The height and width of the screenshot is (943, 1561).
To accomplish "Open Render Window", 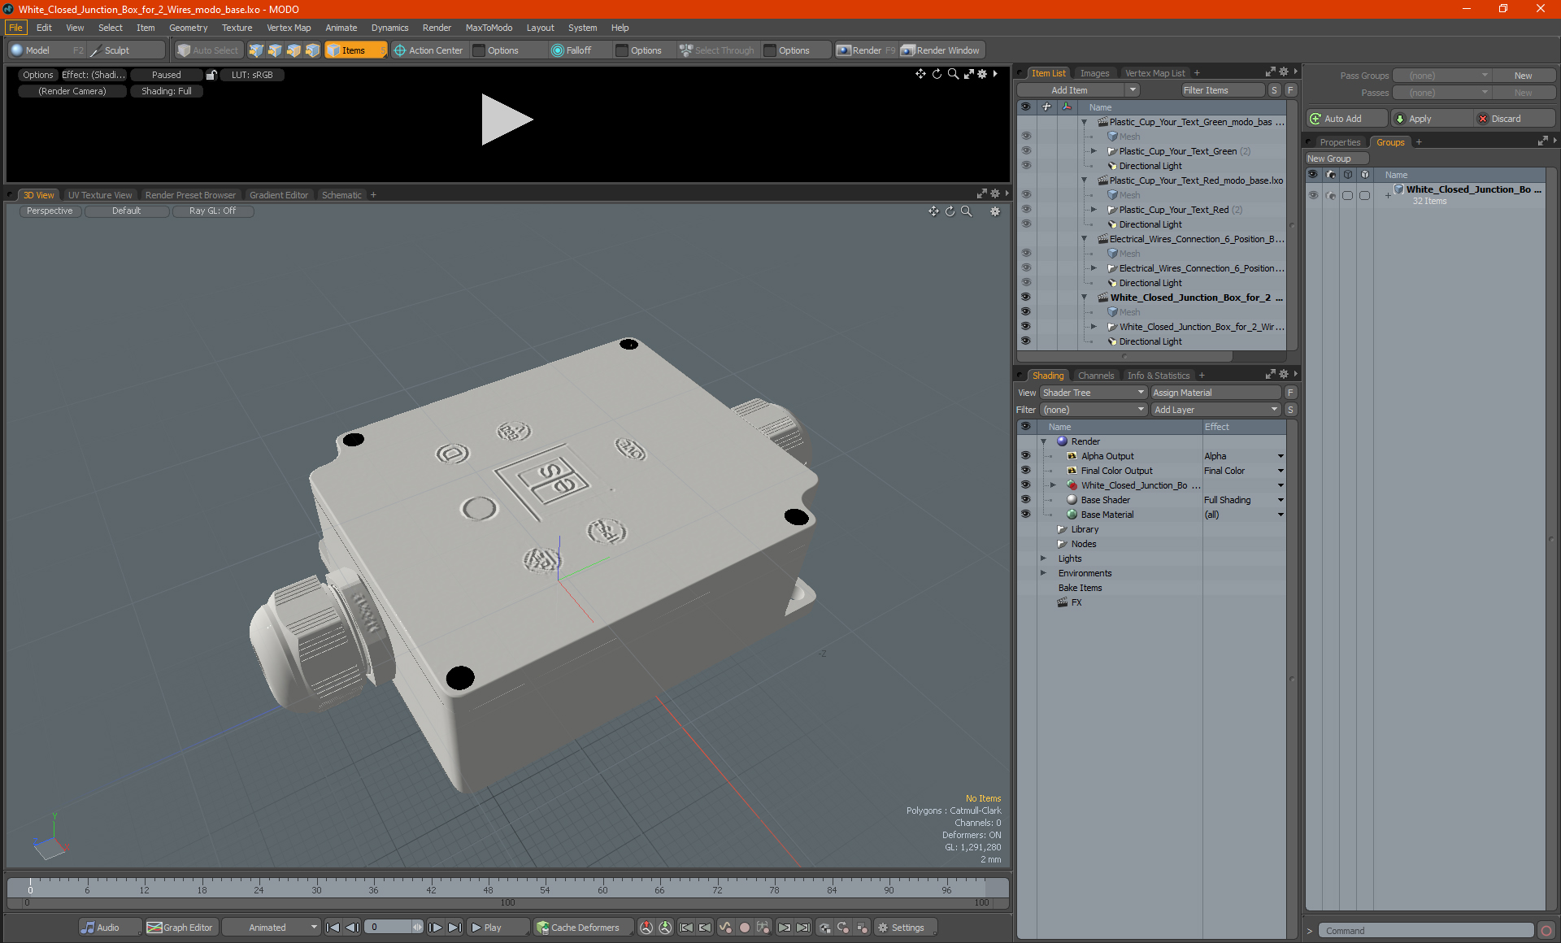I will [x=941, y=50].
